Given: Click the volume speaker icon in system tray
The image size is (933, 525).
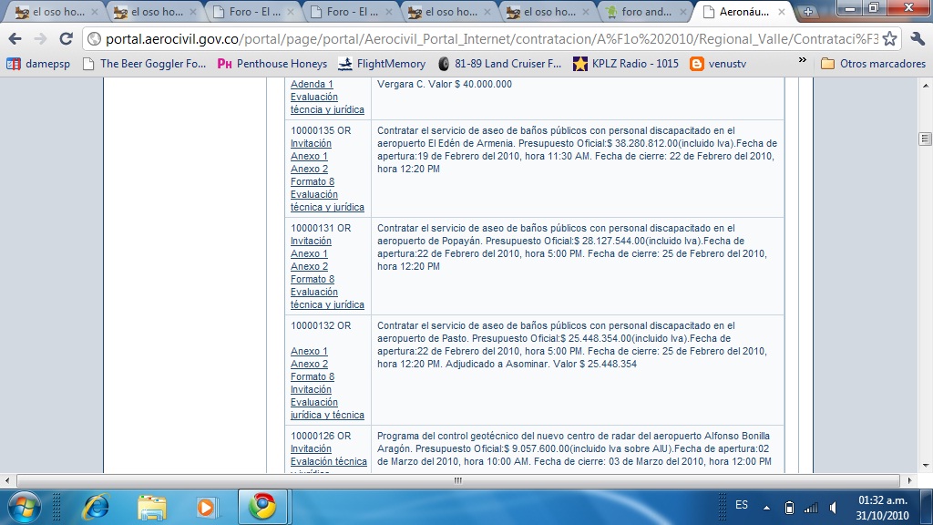Looking at the screenshot, I should click(833, 507).
